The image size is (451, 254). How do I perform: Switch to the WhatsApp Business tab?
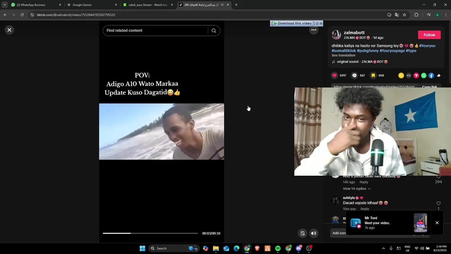(x=36, y=5)
